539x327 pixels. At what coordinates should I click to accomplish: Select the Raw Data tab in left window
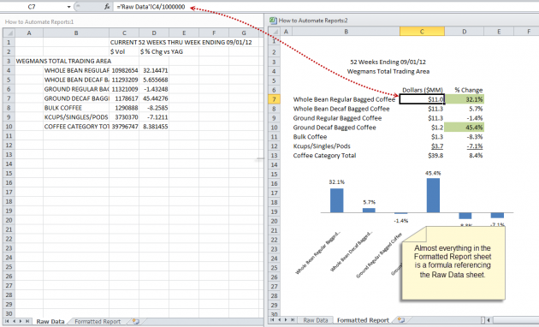[50, 322]
